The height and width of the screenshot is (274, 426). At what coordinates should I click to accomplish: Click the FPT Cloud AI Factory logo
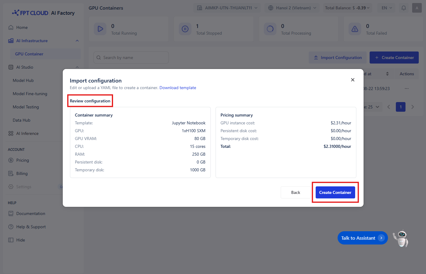click(43, 13)
